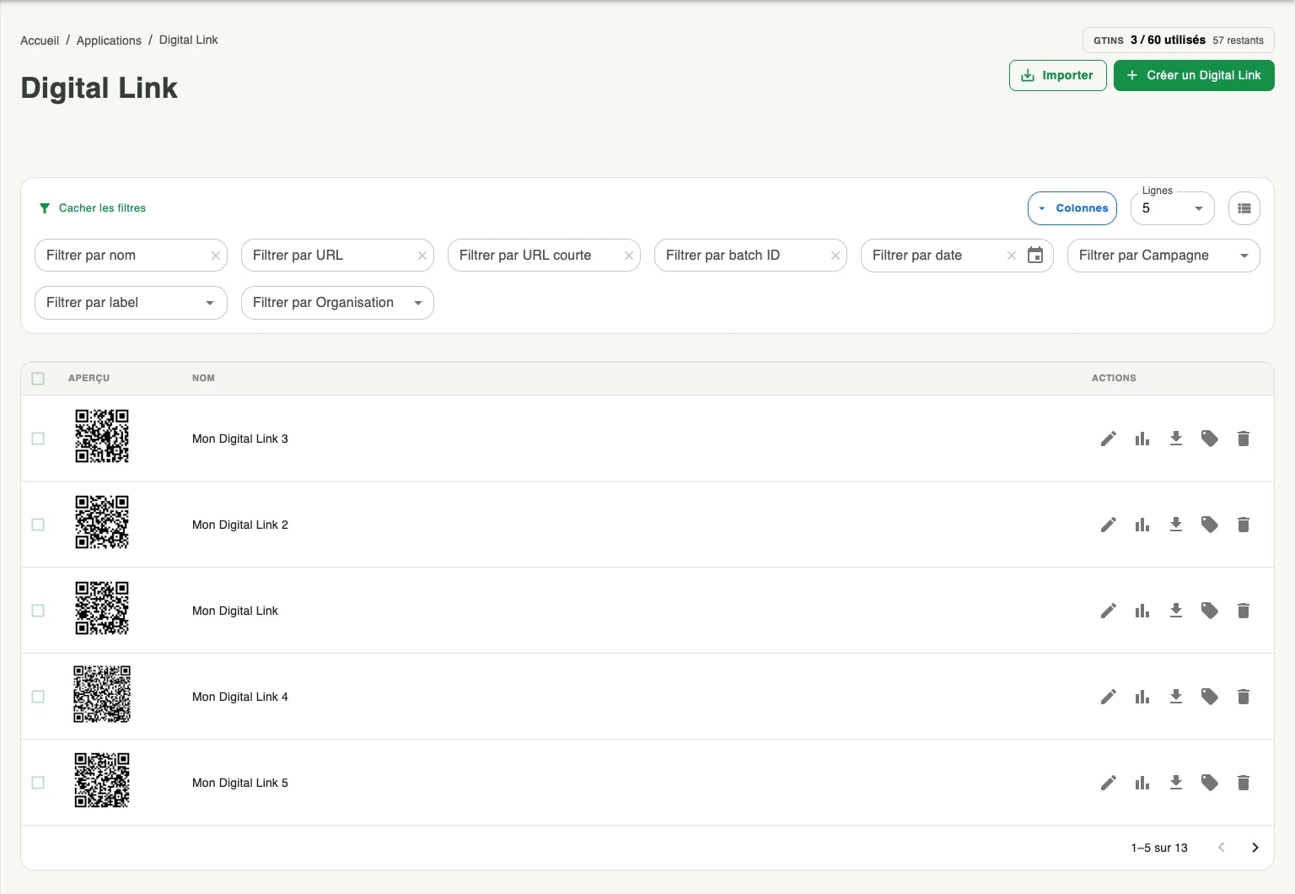
Task: Label Mon Digital Link 4 via tag icon
Action: click(x=1210, y=697)
